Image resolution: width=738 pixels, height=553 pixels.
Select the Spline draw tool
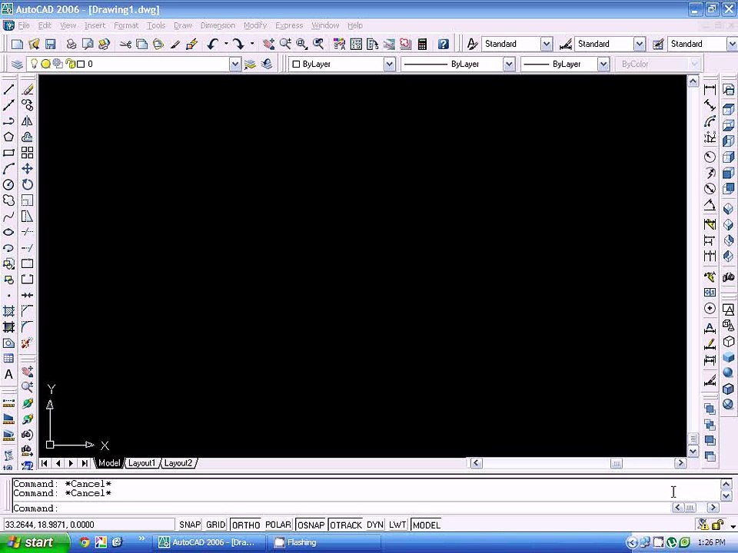pos(8,217)
